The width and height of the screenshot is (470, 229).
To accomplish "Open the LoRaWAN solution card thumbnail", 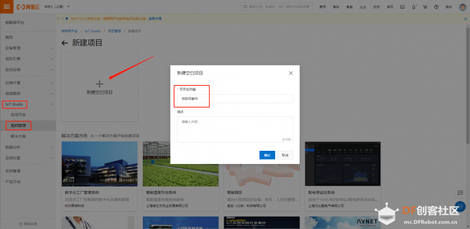I will (262, 223).
